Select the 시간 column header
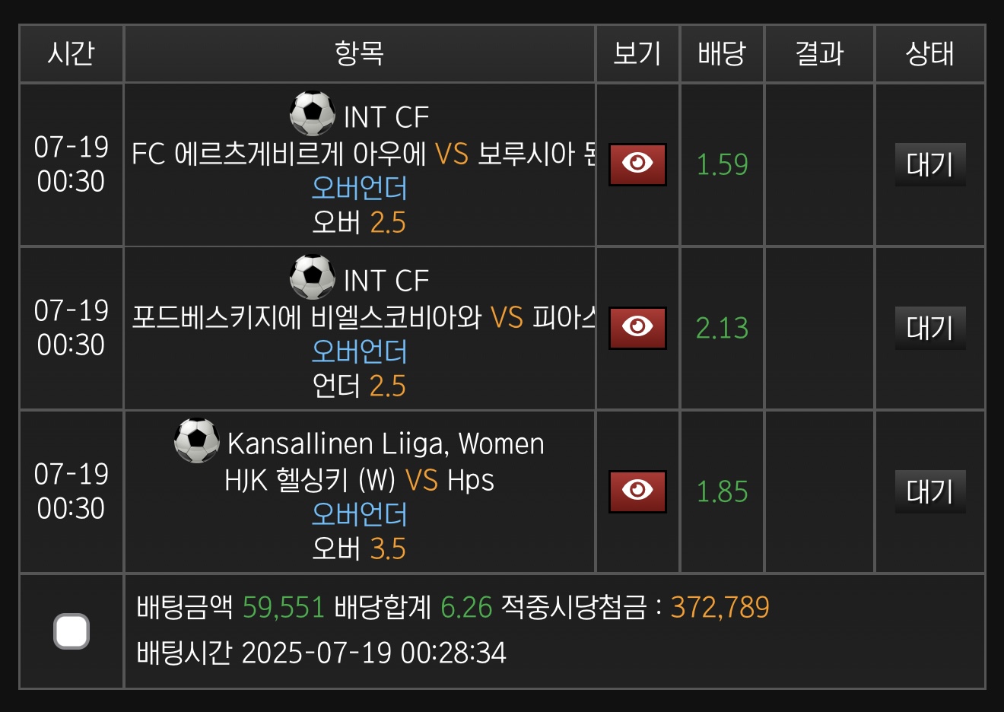The height and width of the screenshot is (712, 1004). [71, 53]
